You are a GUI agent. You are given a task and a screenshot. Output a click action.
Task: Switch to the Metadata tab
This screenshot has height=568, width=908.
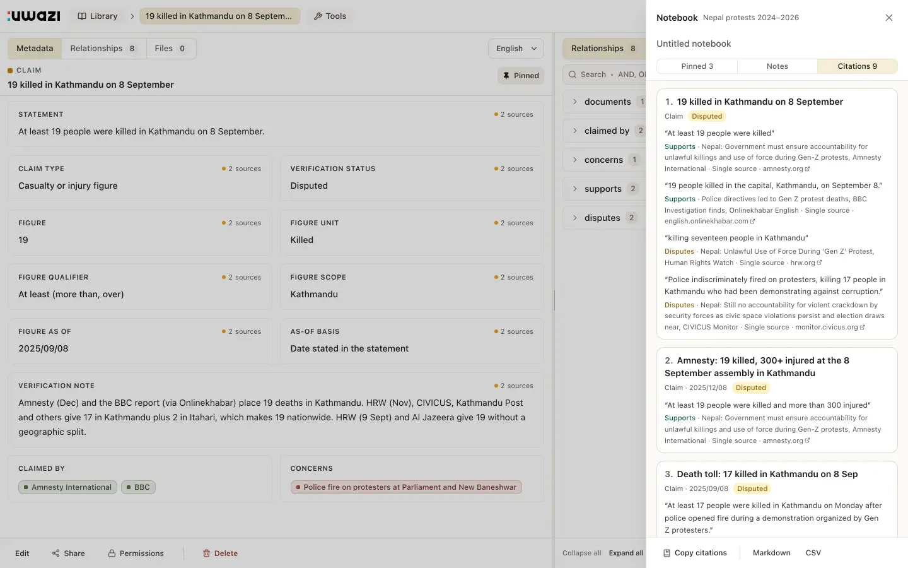pos(35,49)
